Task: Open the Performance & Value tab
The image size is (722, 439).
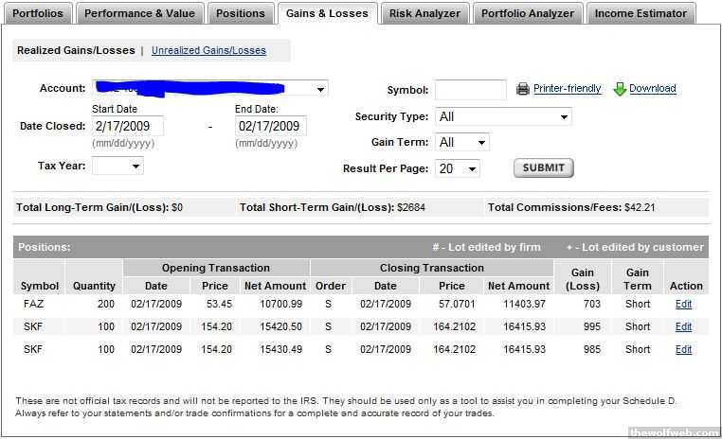Action: pyautogui.click(x=139, y=13)
